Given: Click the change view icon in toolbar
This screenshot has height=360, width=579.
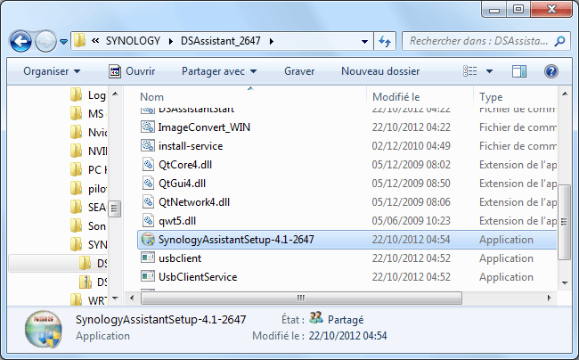Looking at the screenshot, I should click(x=469, y=70).
